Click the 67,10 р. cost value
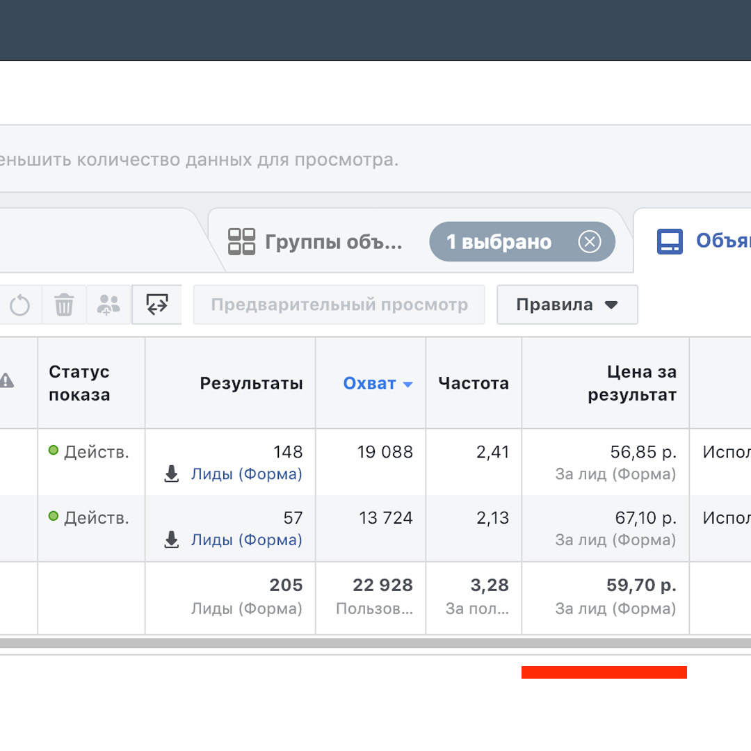The image size is (751, 751). [x=645, y=517]
